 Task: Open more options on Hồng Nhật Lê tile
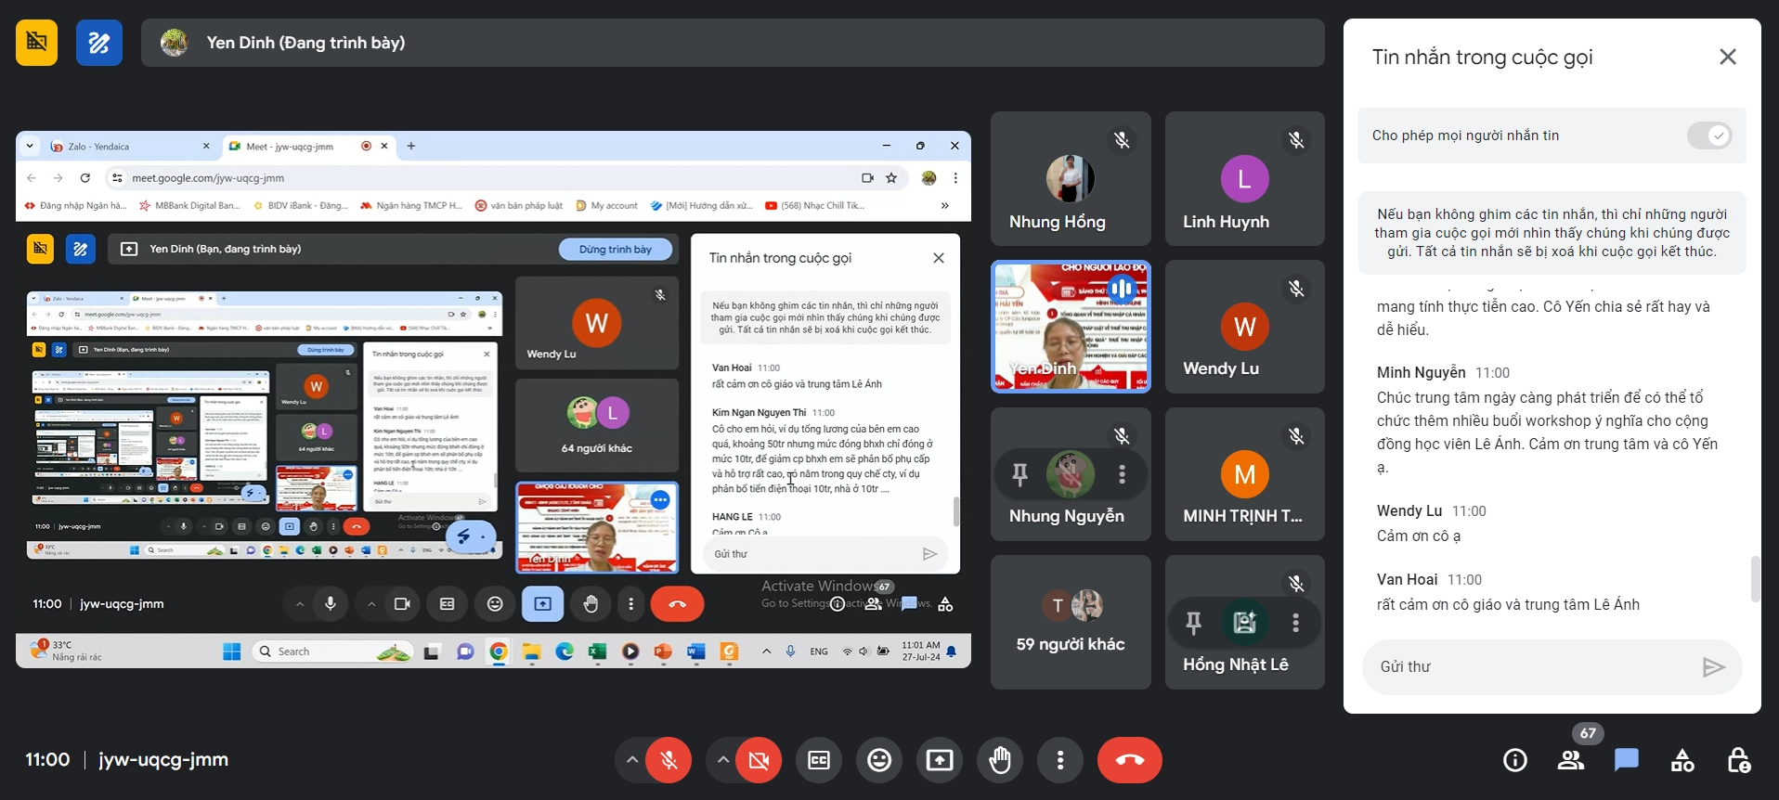[x=1295, y=623]
